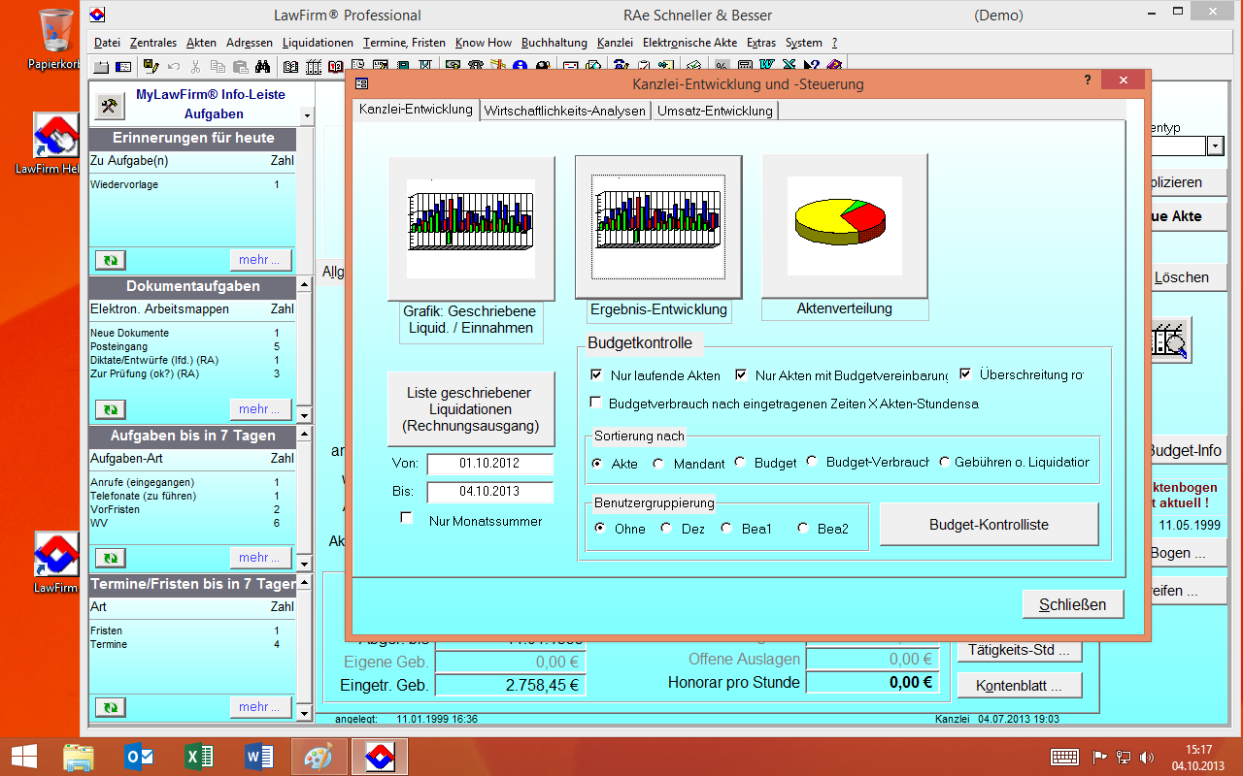The image size is (1243, 776).
Task: Select Dez user grouping radio button
Action: click(x=666, y=529)
